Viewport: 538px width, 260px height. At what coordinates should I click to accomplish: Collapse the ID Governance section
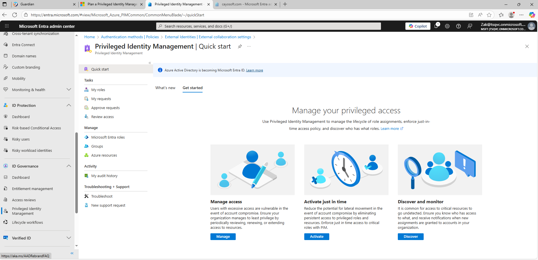click(69, 166)
